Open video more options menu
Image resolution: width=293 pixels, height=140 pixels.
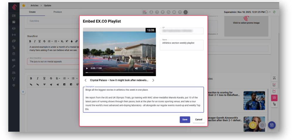click(152, 69)
